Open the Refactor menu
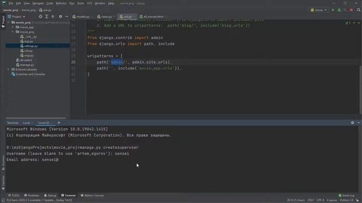362x203 pixels. click(61, 3)
